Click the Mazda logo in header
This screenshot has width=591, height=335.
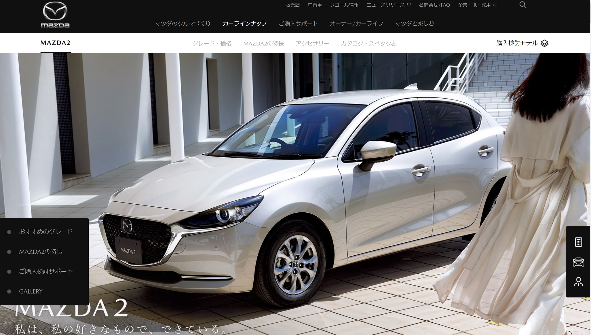(x=55, y=15)
